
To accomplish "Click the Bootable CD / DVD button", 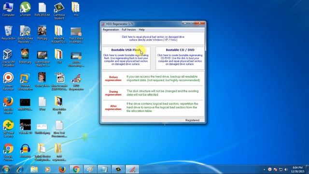I will (180, 58).
